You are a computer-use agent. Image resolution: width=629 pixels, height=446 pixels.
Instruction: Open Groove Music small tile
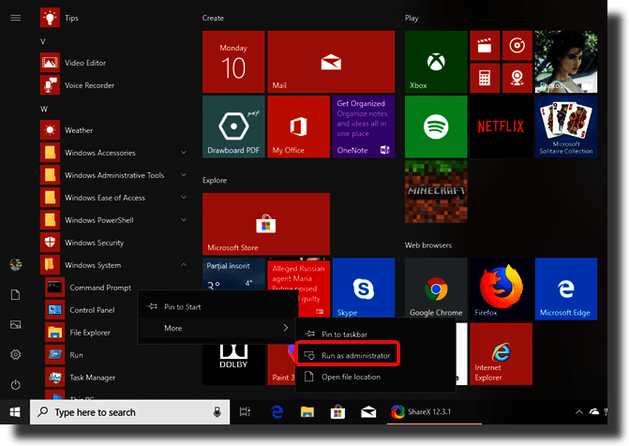(x=517, y=45)
